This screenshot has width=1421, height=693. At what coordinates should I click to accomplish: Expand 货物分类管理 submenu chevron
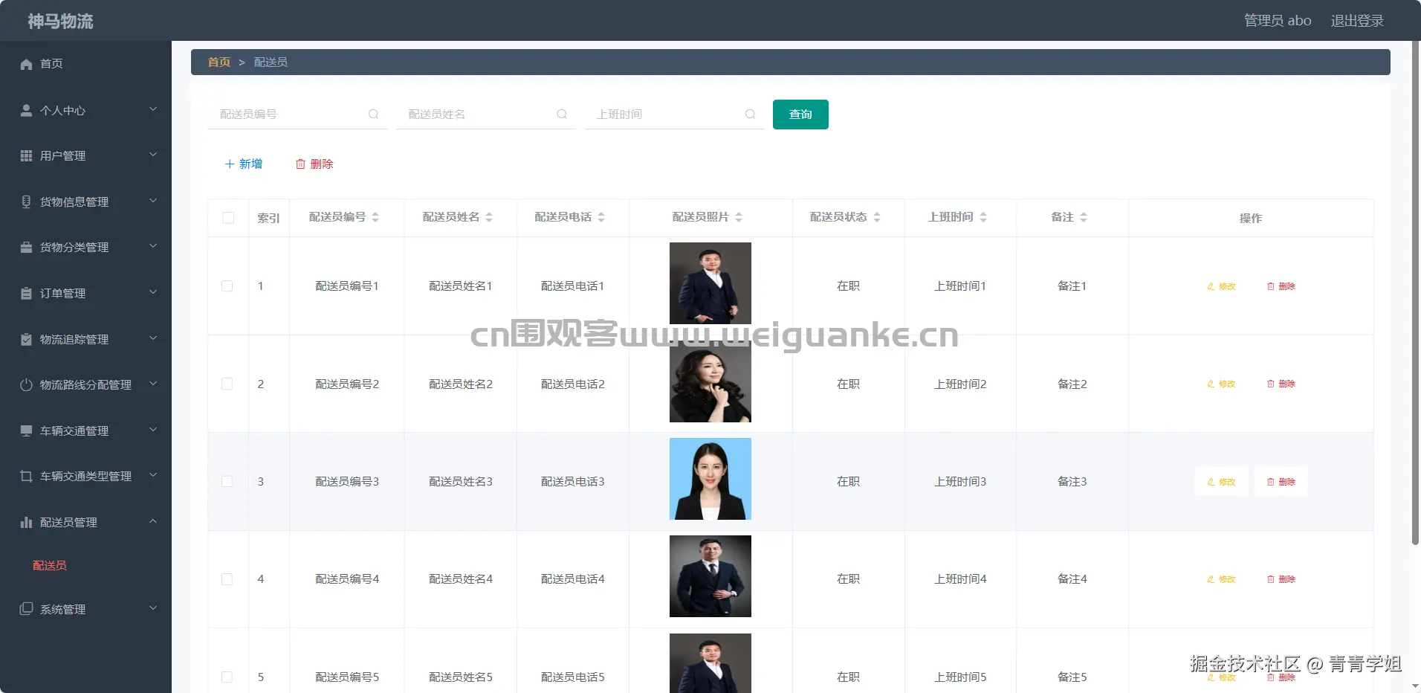point(153,246)
